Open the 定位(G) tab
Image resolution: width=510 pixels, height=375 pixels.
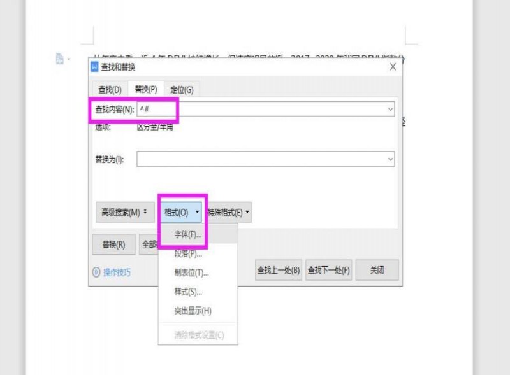coord(182,89)
